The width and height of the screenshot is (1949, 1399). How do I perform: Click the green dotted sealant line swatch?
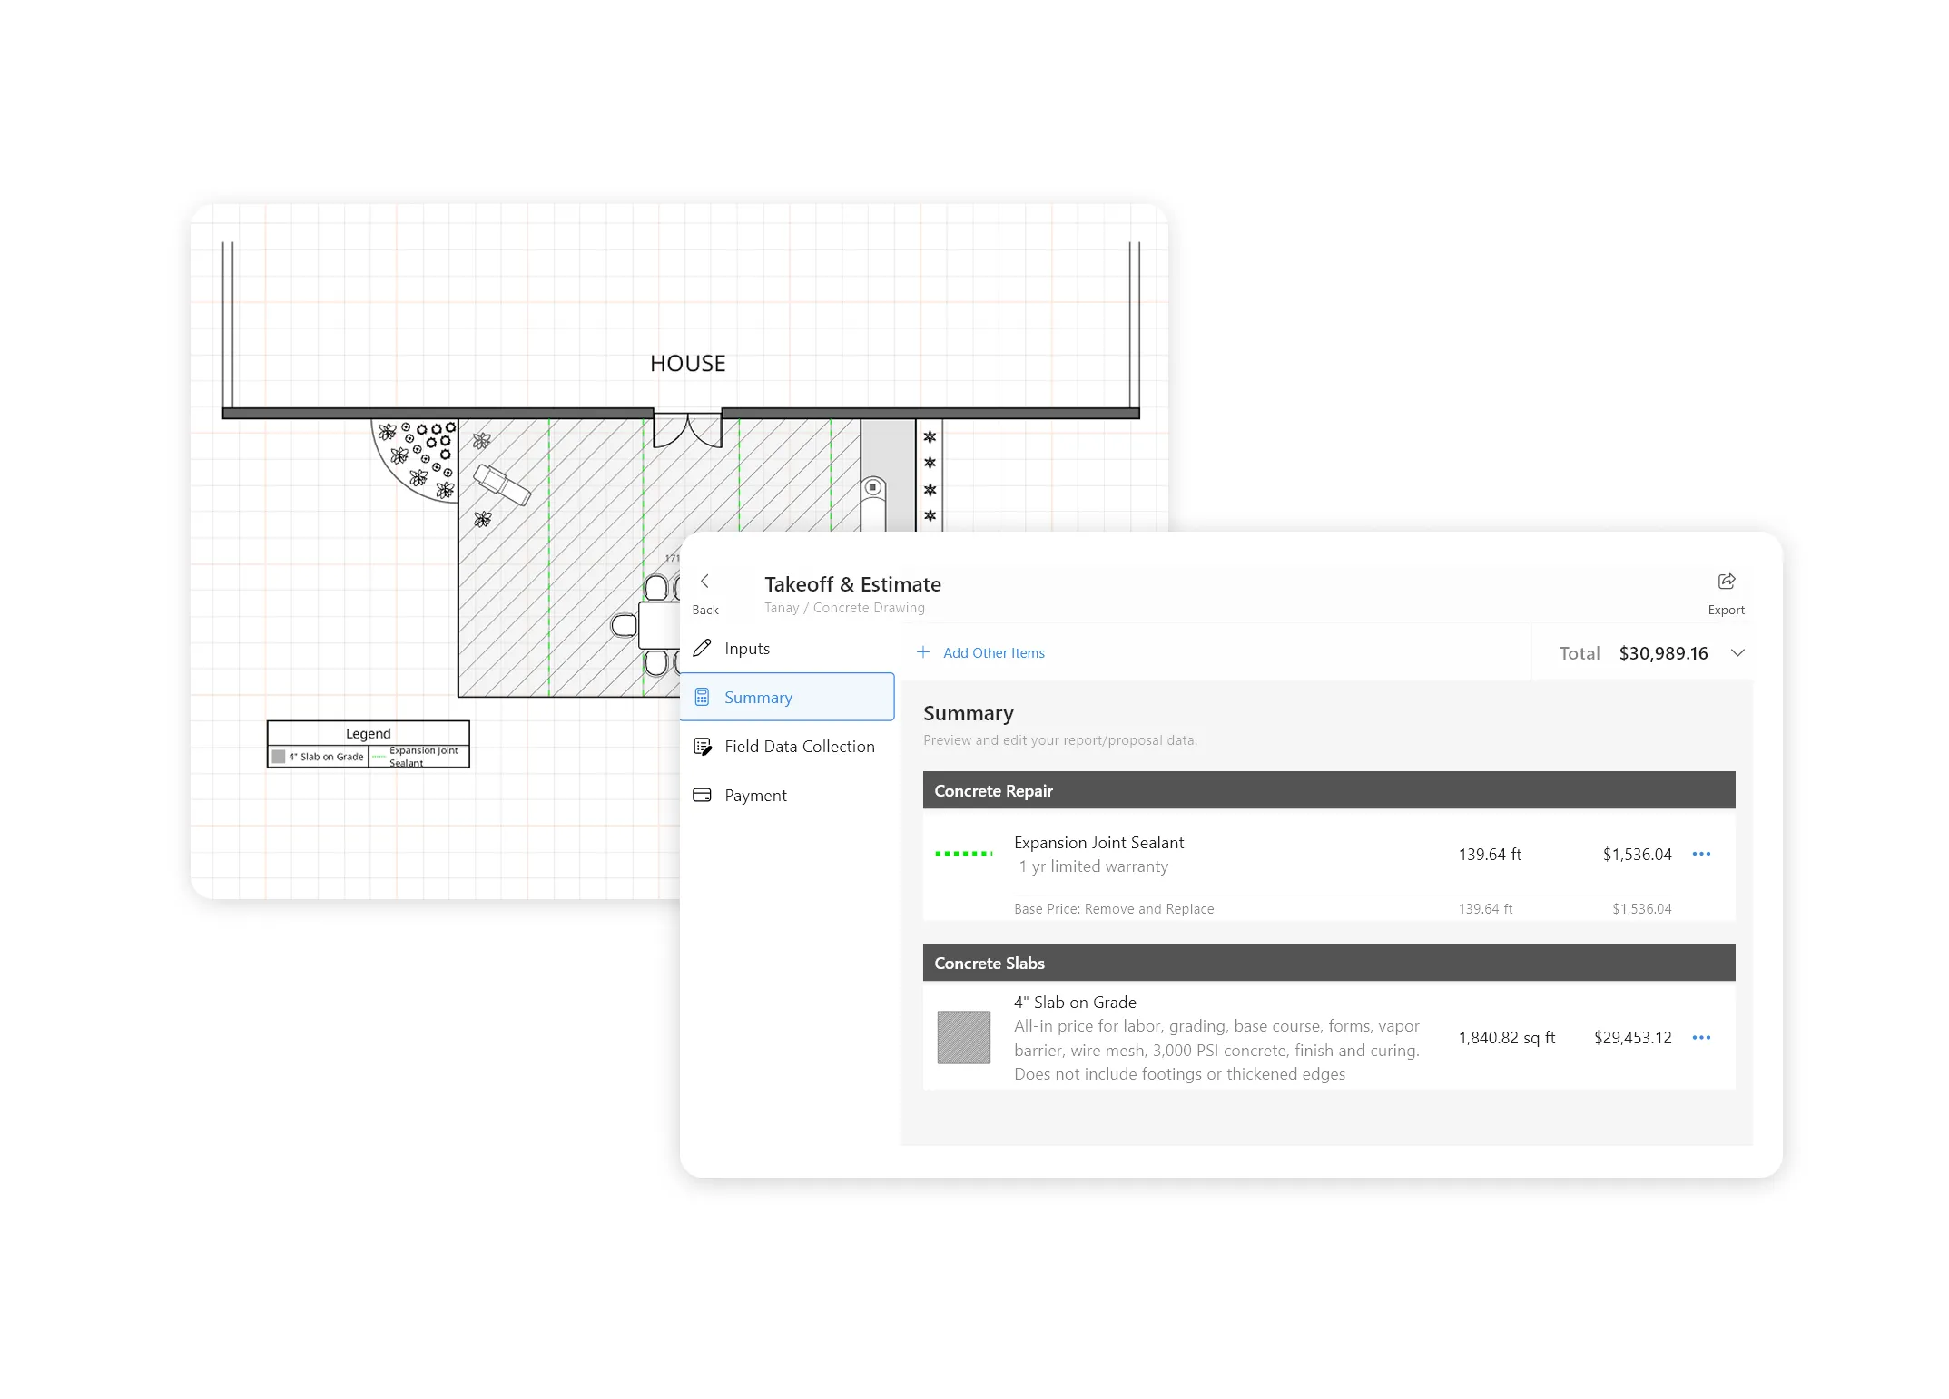[963, 853]
